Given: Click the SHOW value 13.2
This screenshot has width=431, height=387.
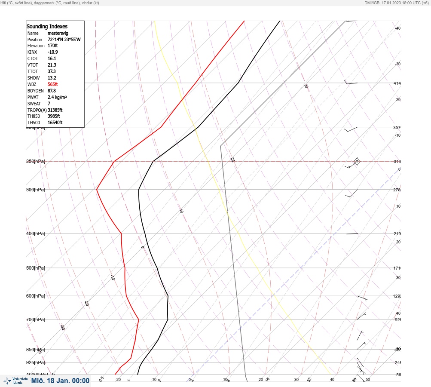Looking at the screenshot, I should pyautogui.click(x=52, y=78).
